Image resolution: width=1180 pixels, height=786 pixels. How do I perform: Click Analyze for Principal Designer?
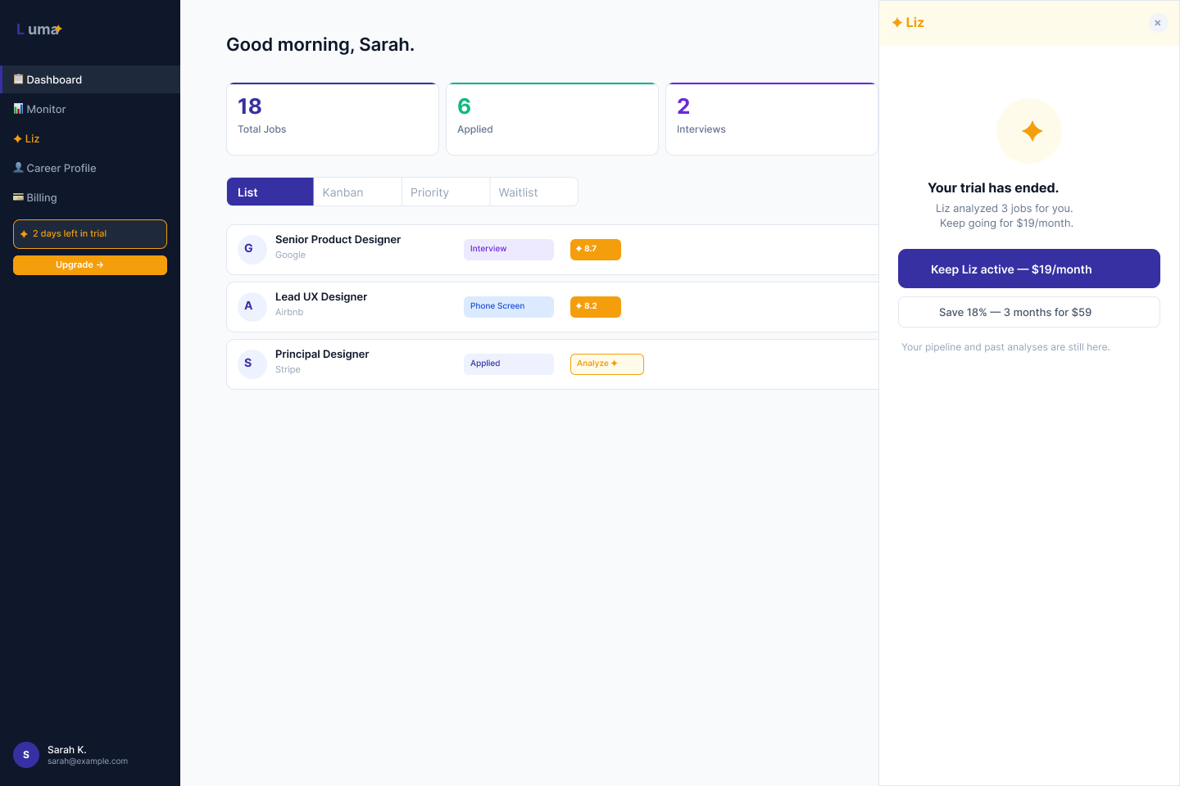(607, 364)
